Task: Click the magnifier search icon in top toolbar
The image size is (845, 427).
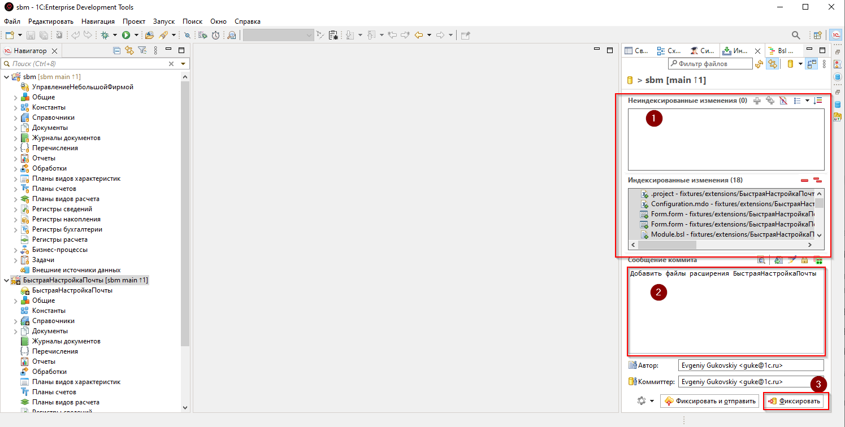Action: point(796,35)
